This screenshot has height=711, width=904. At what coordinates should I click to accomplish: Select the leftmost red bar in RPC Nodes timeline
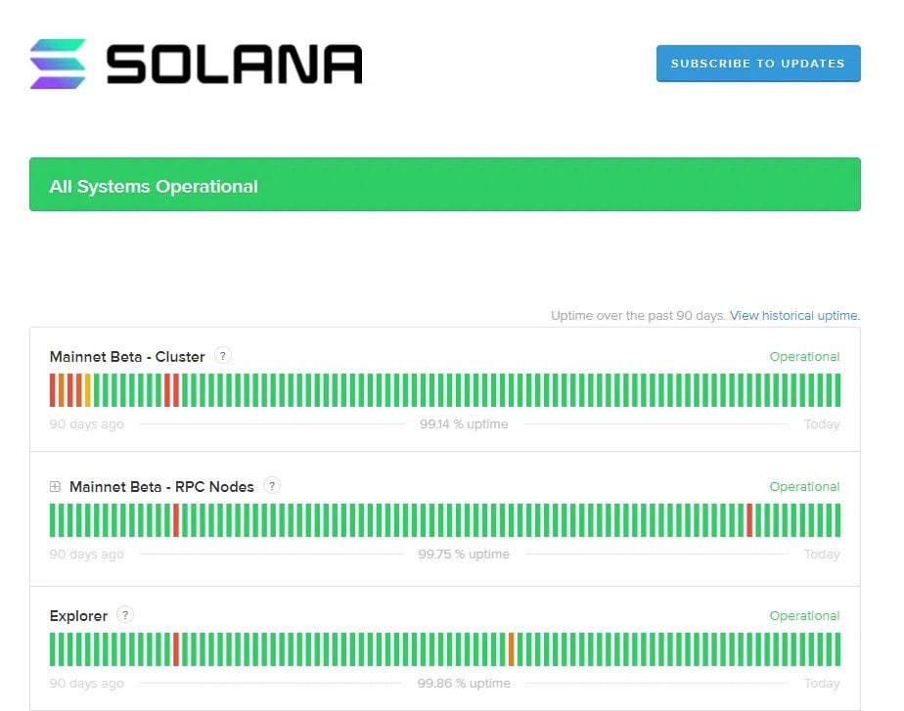click(x=176, y=520)
